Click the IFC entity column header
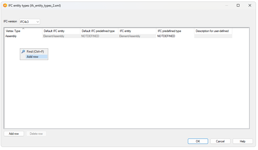The width and height of the screenshot is (258, 150). pyautogui.click(x=125, y=31)
